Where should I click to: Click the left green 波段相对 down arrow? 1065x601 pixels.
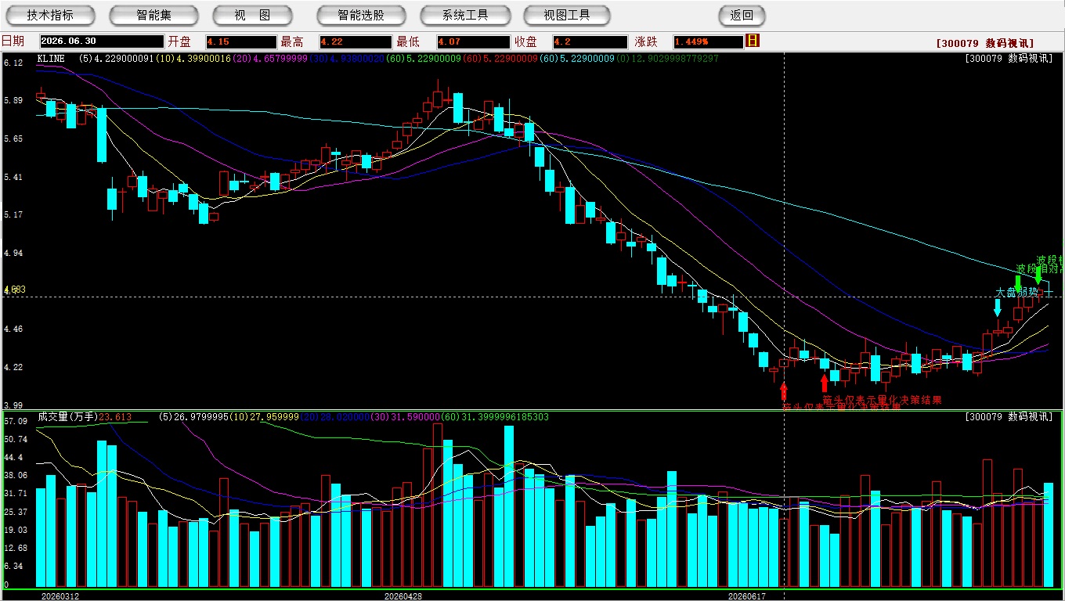click(x=1018, y=283)
